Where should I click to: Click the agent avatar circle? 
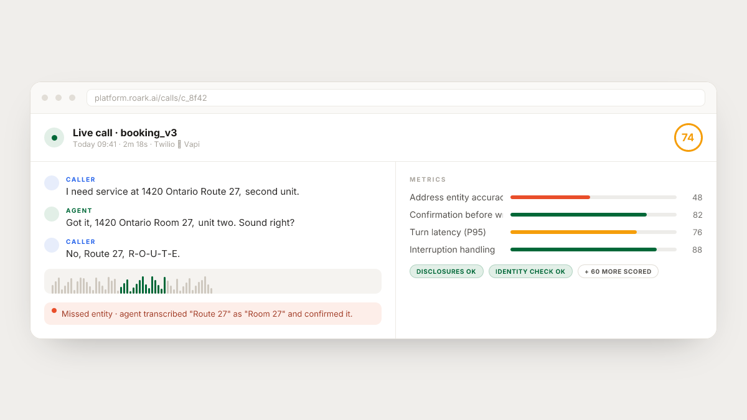[52, 214]
